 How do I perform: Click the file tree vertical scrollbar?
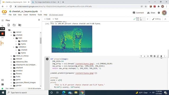point(41,41)
